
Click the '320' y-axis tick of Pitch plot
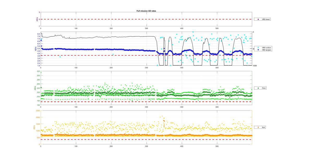pos(39,71)
